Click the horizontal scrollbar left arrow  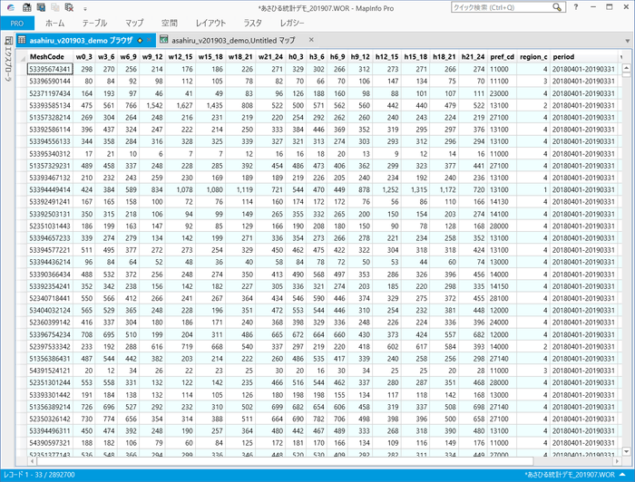tap(32, 461)
